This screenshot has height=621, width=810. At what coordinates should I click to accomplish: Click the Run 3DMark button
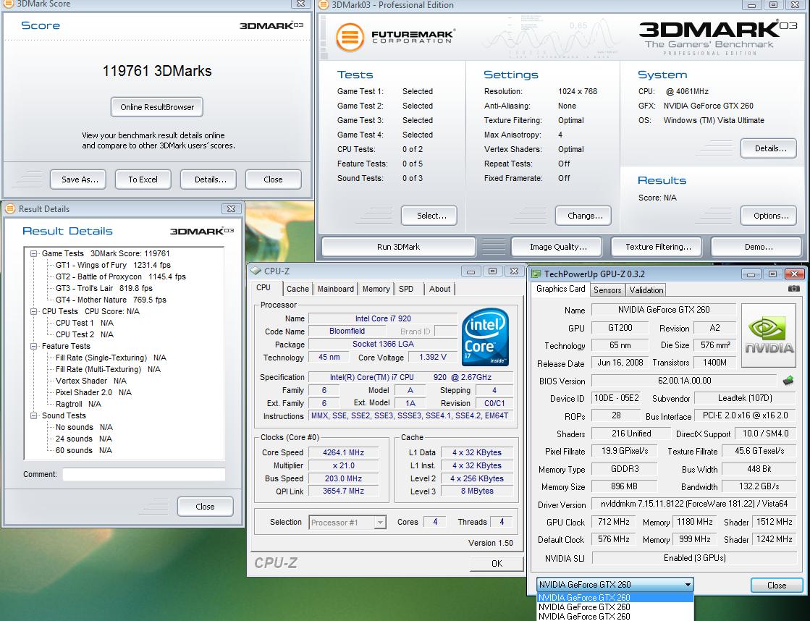click(x=398, y=246)
